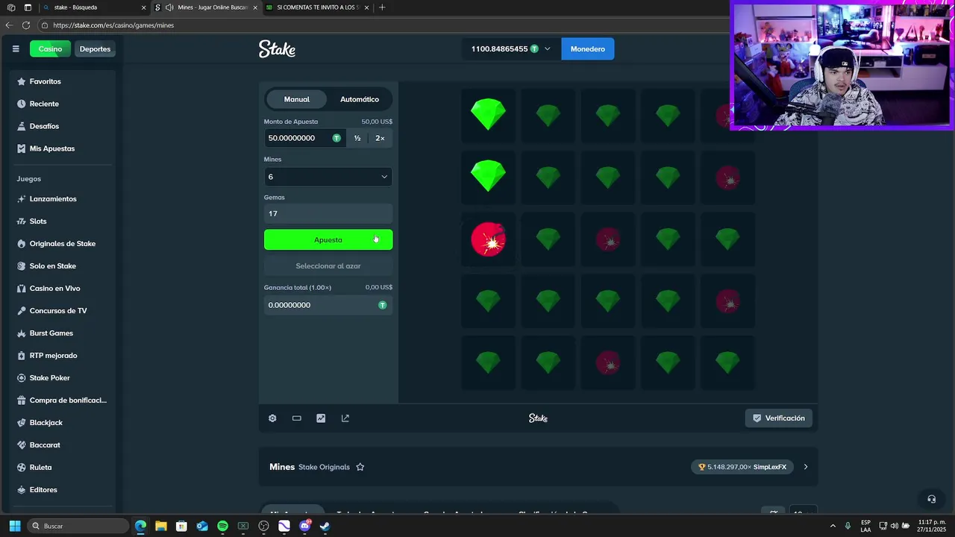Viewport: 955px width, 537px height.
Task: Click the revealed red mine tile
Action: coord(489,239)
